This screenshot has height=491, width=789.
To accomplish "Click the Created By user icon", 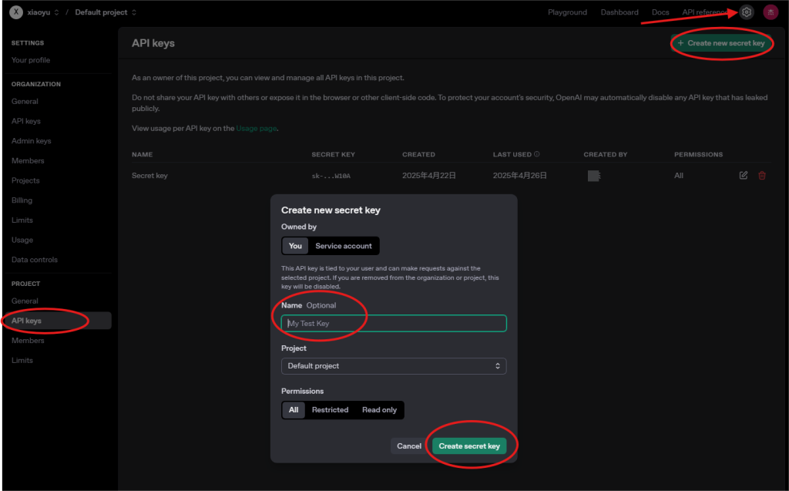I will click(x=594, y=176).
